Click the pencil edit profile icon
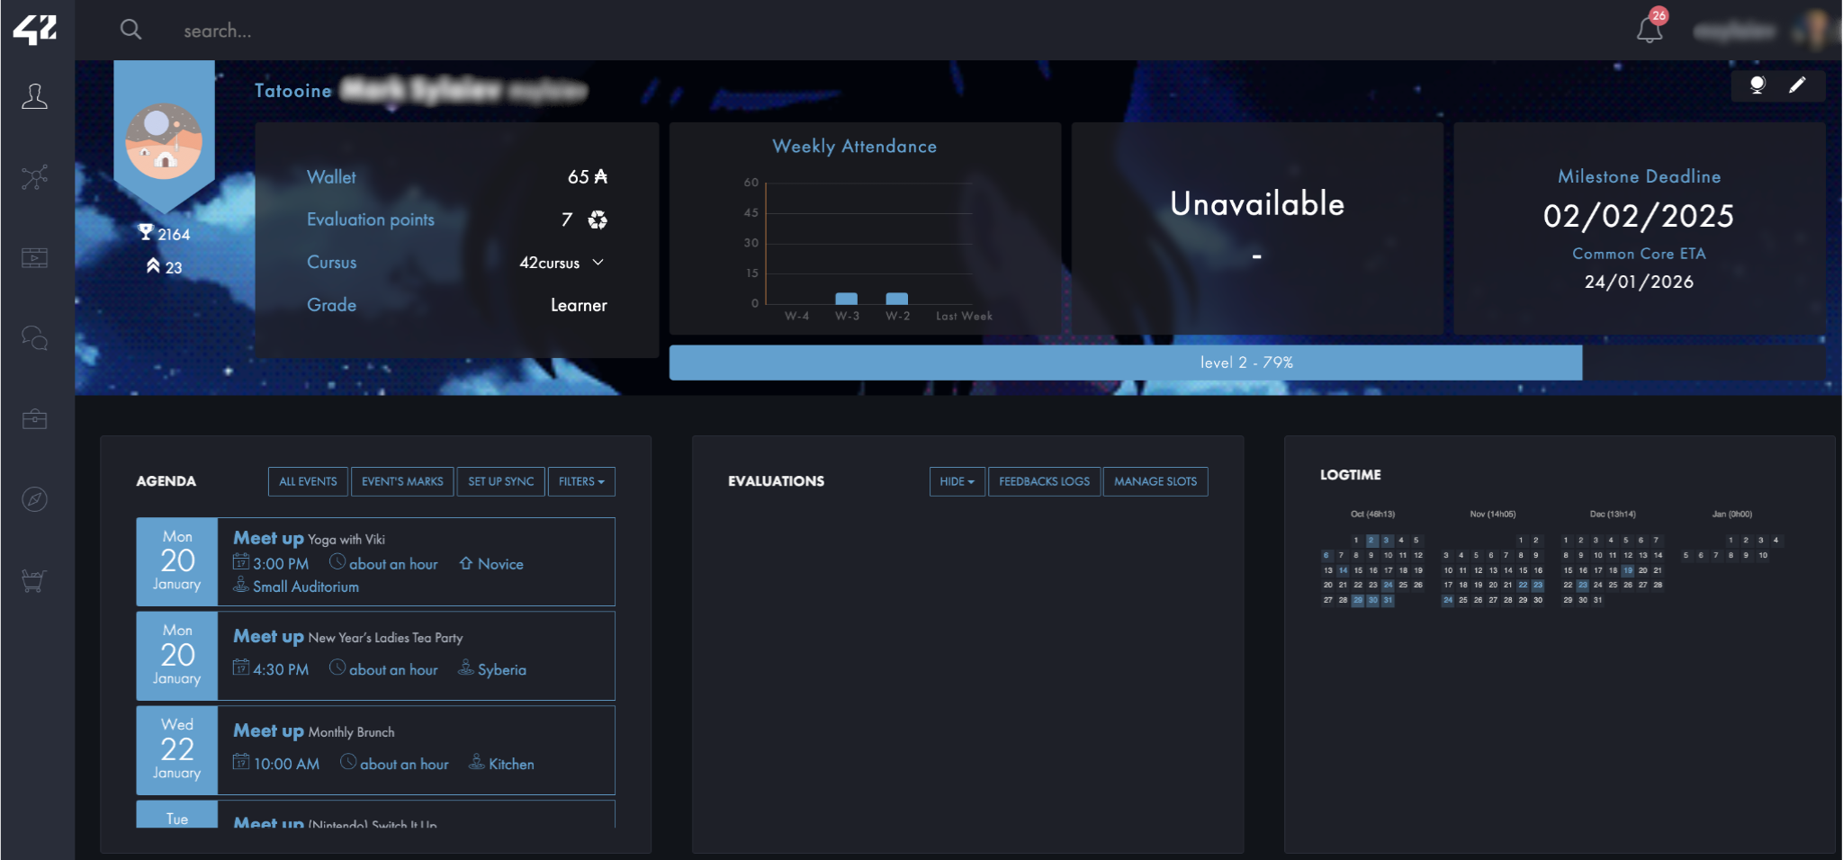Image resolution: width=1843 pixels, height=860 pixels. pyautogui.click(x=1797, y=85)
